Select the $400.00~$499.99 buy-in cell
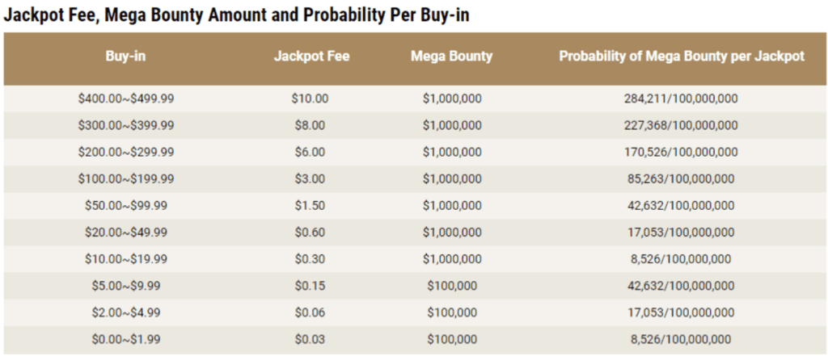 point(126,98)
